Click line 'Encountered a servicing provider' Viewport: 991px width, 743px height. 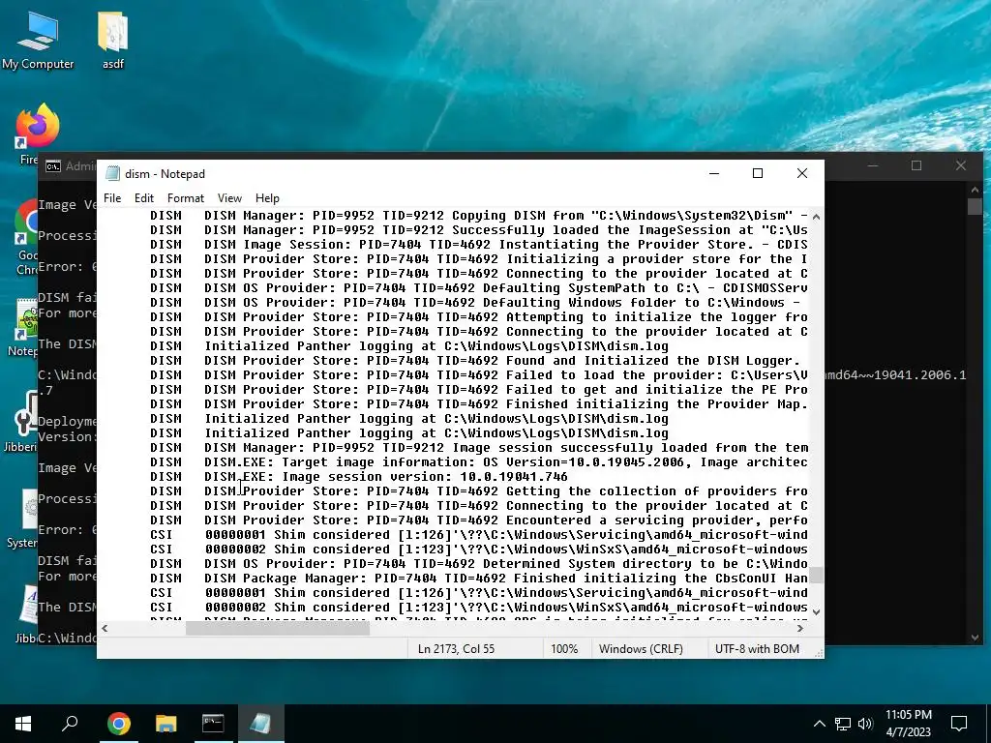point(505,520)
